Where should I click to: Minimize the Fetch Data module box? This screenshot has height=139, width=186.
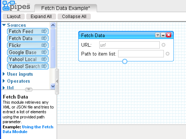pyautogui.click(x=163, y=35)
